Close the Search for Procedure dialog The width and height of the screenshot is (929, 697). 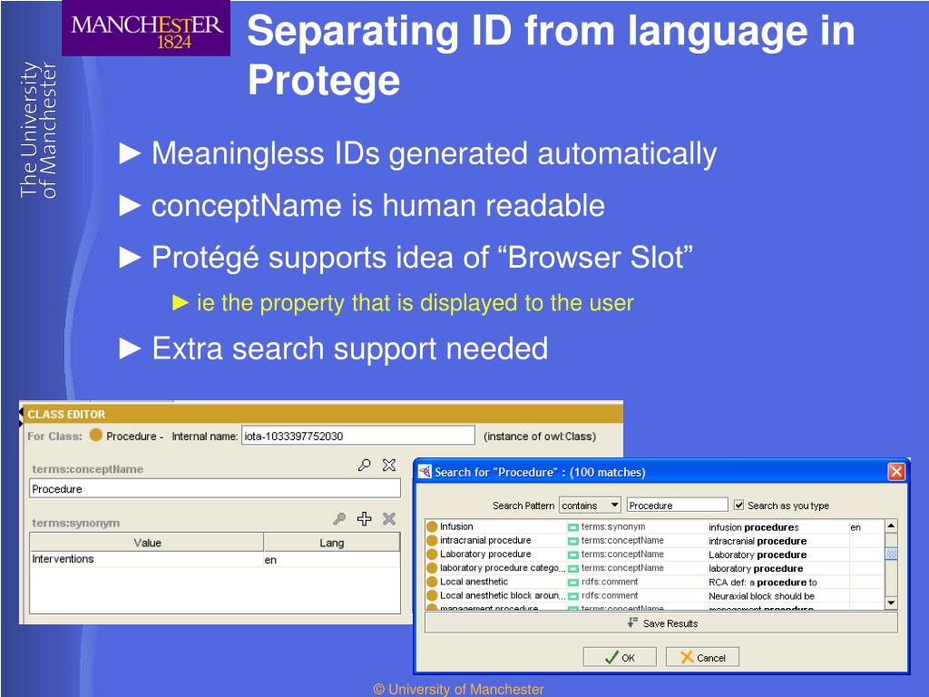point(896,472)
